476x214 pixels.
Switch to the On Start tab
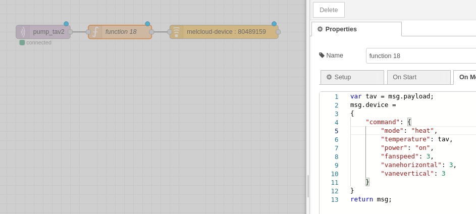[419, 77]
